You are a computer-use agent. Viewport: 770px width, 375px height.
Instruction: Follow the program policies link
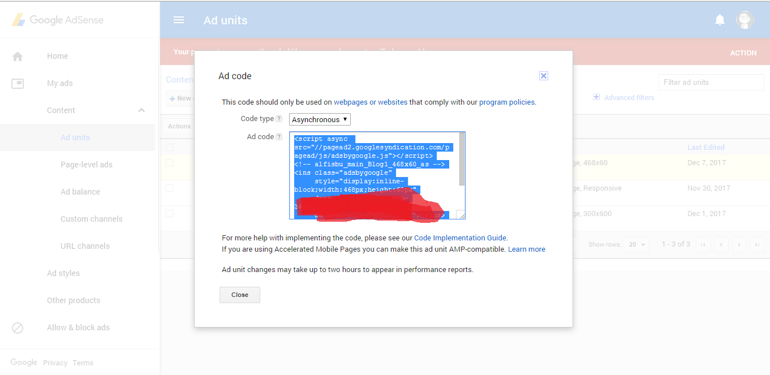pyautogui.click(x=507, y=102)
